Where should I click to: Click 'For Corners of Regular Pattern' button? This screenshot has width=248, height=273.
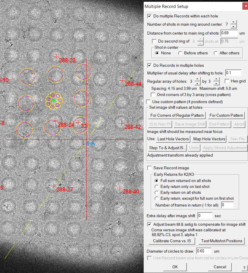tap(177, 116)
